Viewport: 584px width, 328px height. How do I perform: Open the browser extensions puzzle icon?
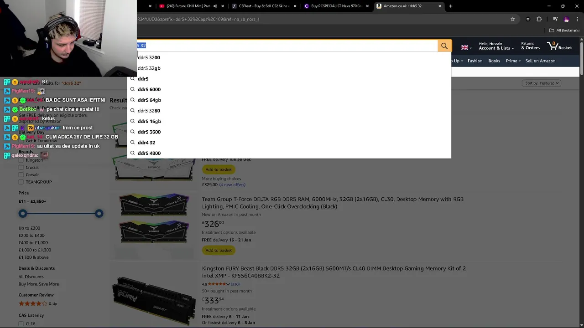click(539, 19)
